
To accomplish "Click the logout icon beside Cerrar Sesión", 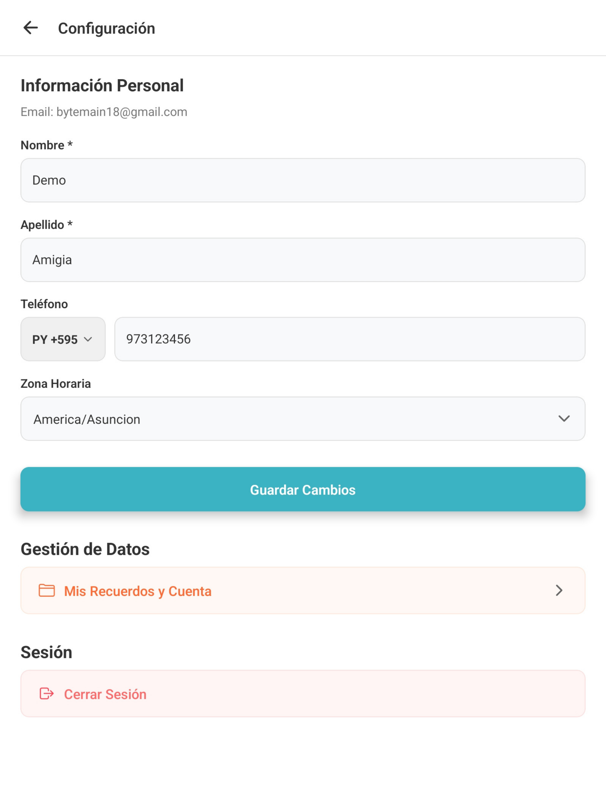I will (x=47, y=694).
